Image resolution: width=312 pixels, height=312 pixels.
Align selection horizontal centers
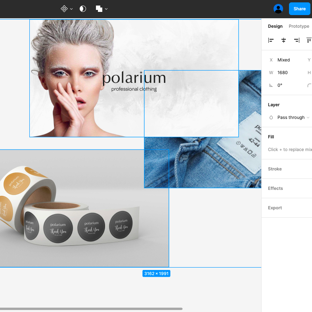[x=283, y=40]
